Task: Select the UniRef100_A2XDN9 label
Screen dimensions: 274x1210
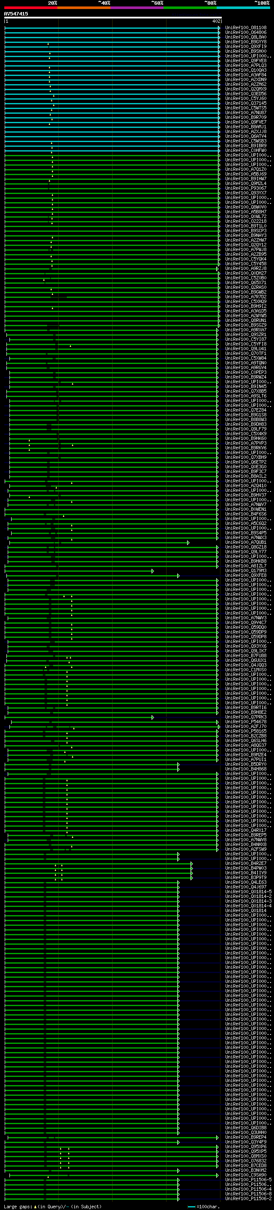Action: [246, 79]
